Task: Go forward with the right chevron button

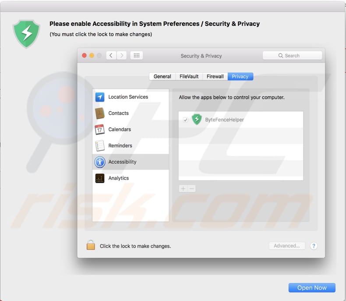Action: (122, 55)
